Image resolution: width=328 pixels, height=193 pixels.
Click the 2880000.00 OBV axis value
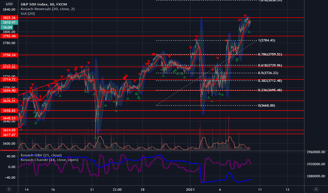[316, 176]
